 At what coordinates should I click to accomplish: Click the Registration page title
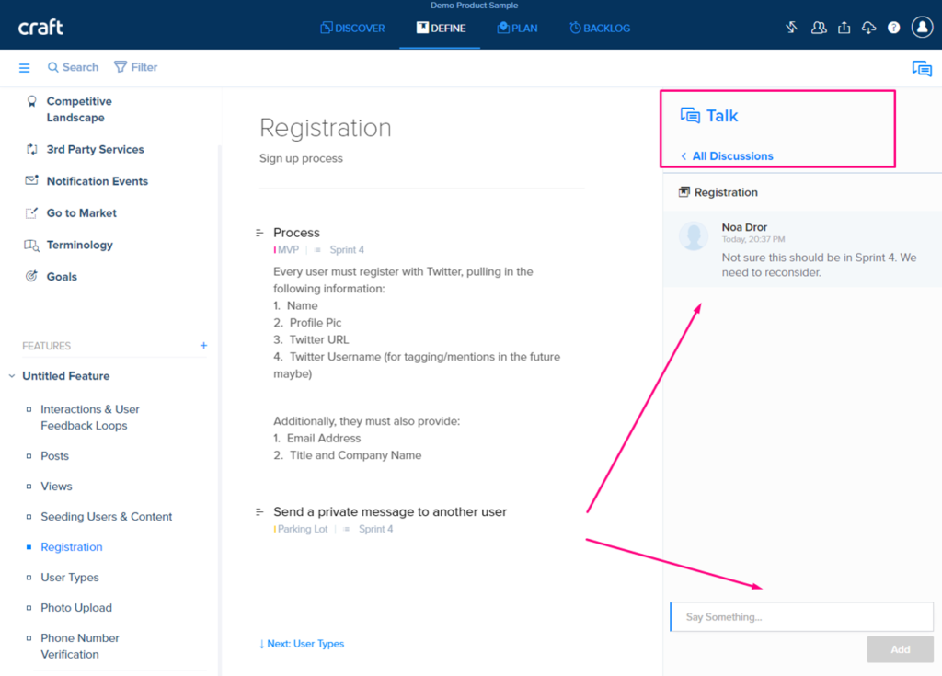point(325,128)
